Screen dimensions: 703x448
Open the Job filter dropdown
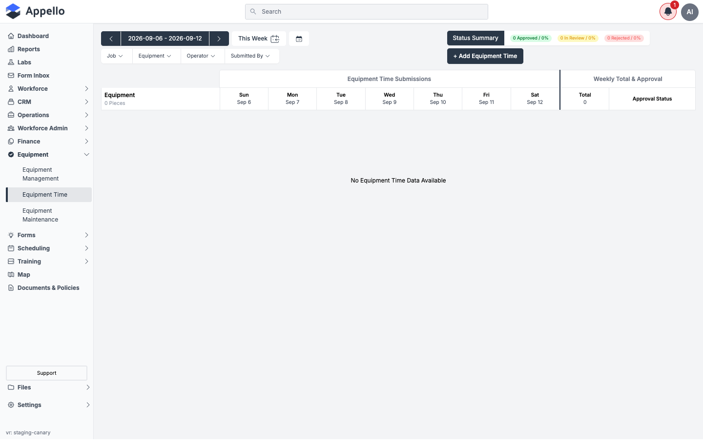[115, 56]
